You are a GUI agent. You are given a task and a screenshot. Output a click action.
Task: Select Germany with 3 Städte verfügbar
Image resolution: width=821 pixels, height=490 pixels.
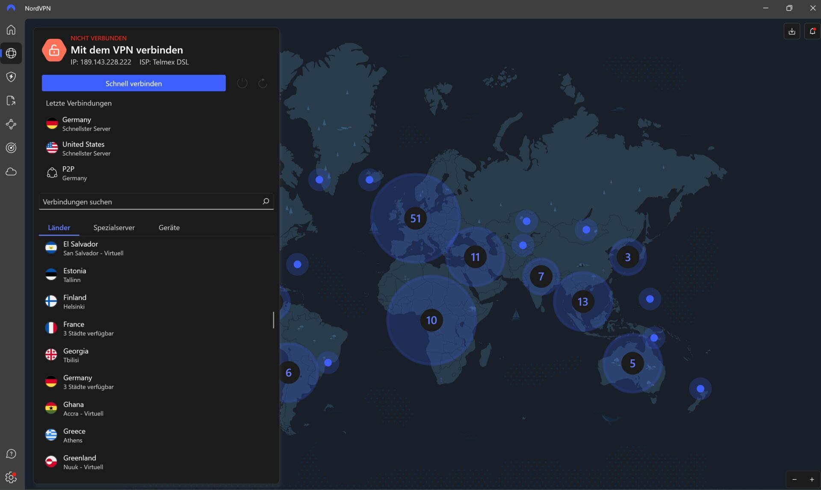click(x=156, y=382)
